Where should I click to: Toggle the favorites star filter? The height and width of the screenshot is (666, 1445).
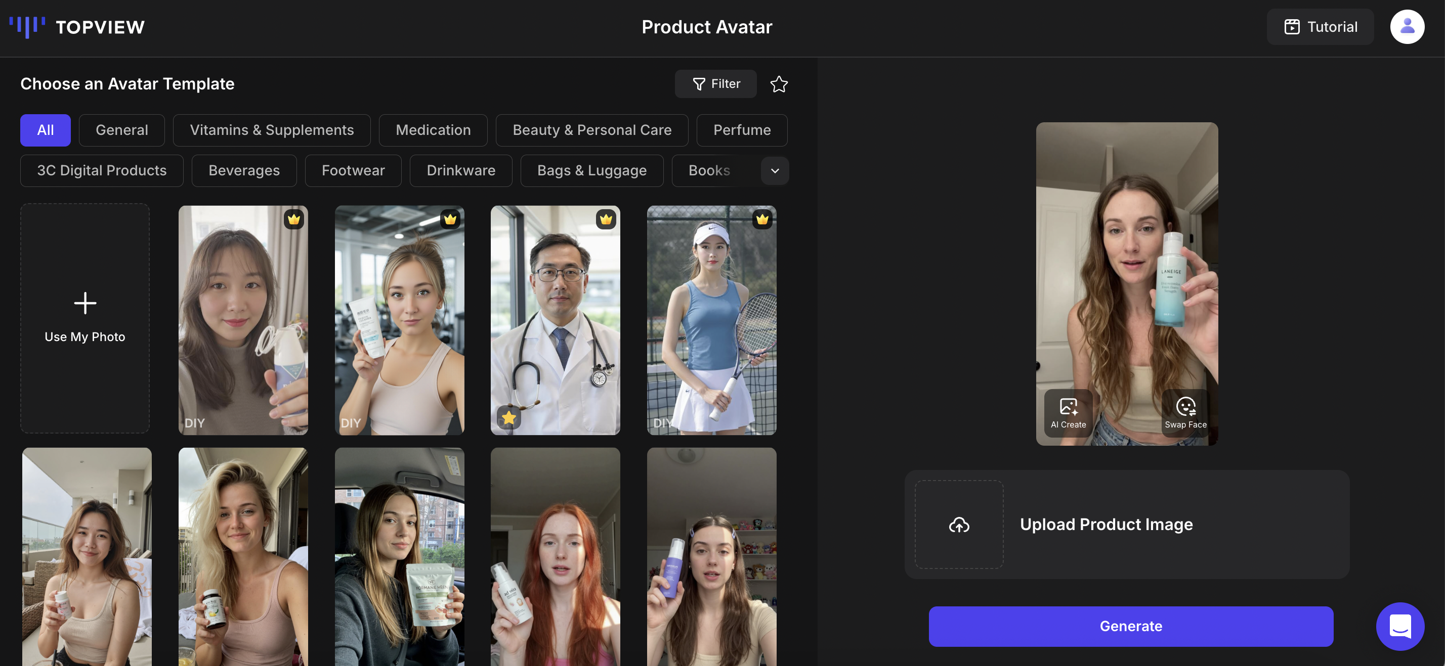[x=779, y=84]
